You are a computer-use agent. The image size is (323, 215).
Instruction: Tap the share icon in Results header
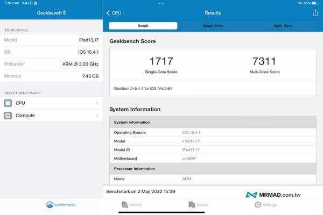315,13
